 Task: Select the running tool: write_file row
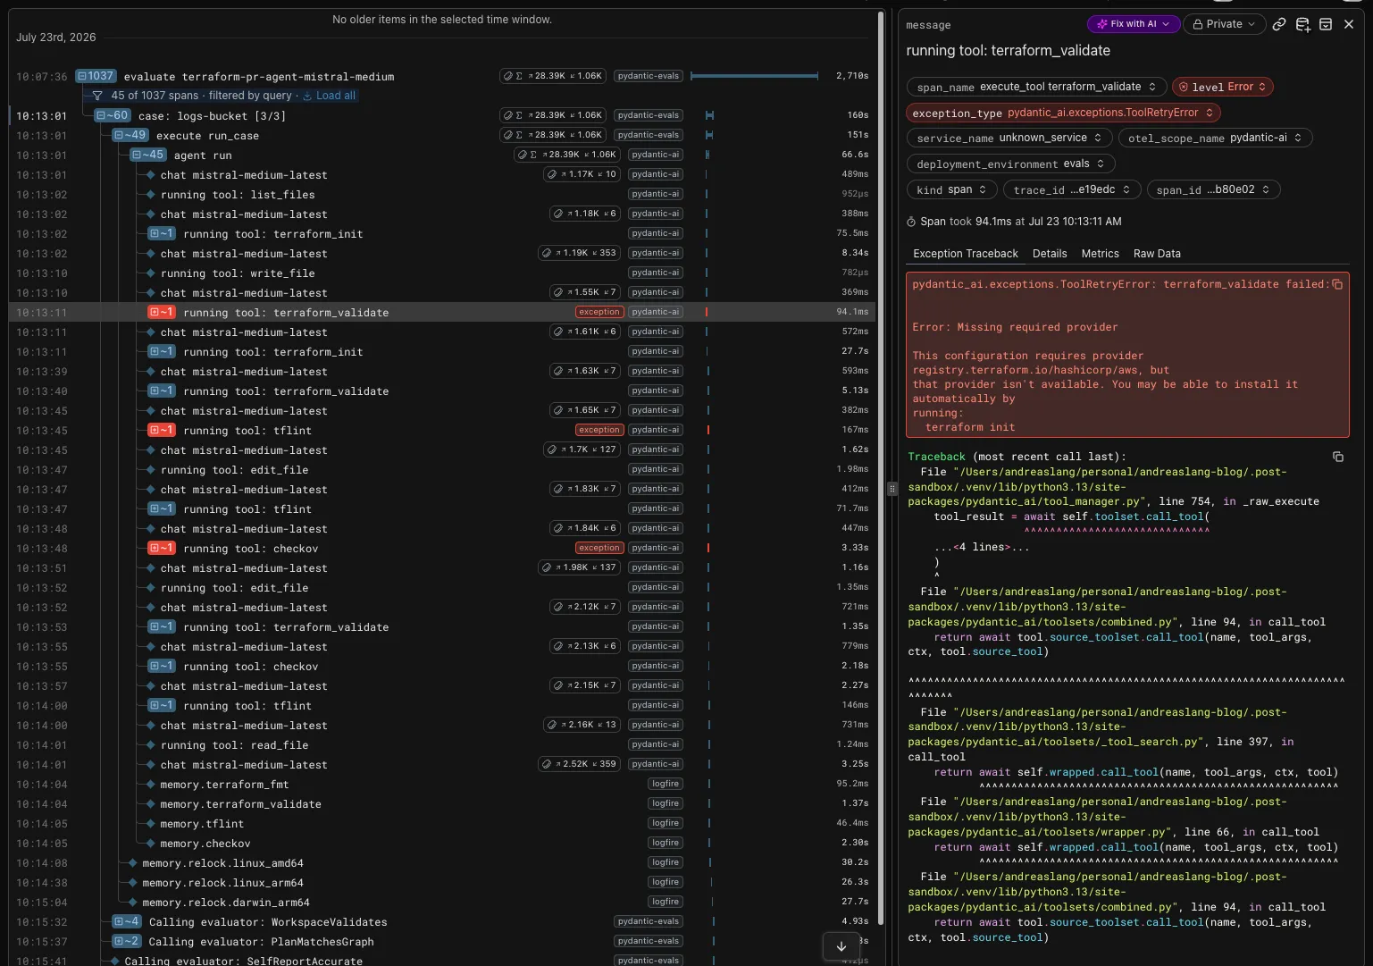tap(442, 273)
